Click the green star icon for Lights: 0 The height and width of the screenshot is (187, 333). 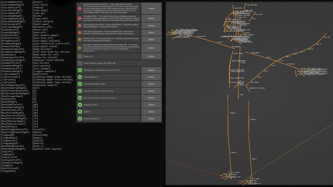coord(80,112)
